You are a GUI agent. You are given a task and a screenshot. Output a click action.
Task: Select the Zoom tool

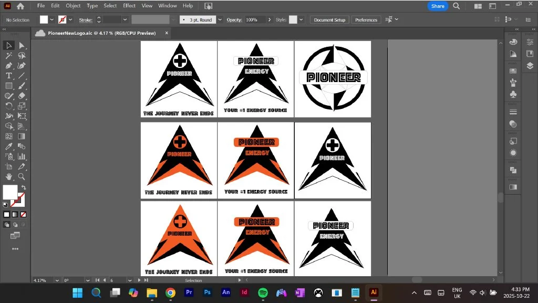(x=22, y=177)
